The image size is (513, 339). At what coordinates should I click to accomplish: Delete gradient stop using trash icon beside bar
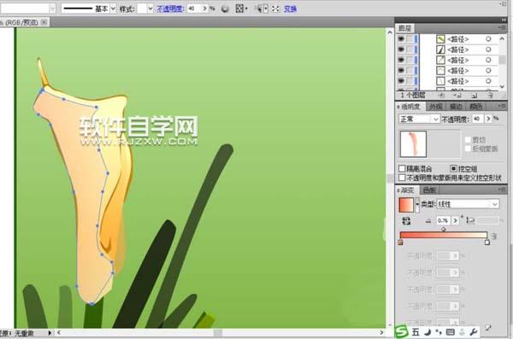[495, 236]
